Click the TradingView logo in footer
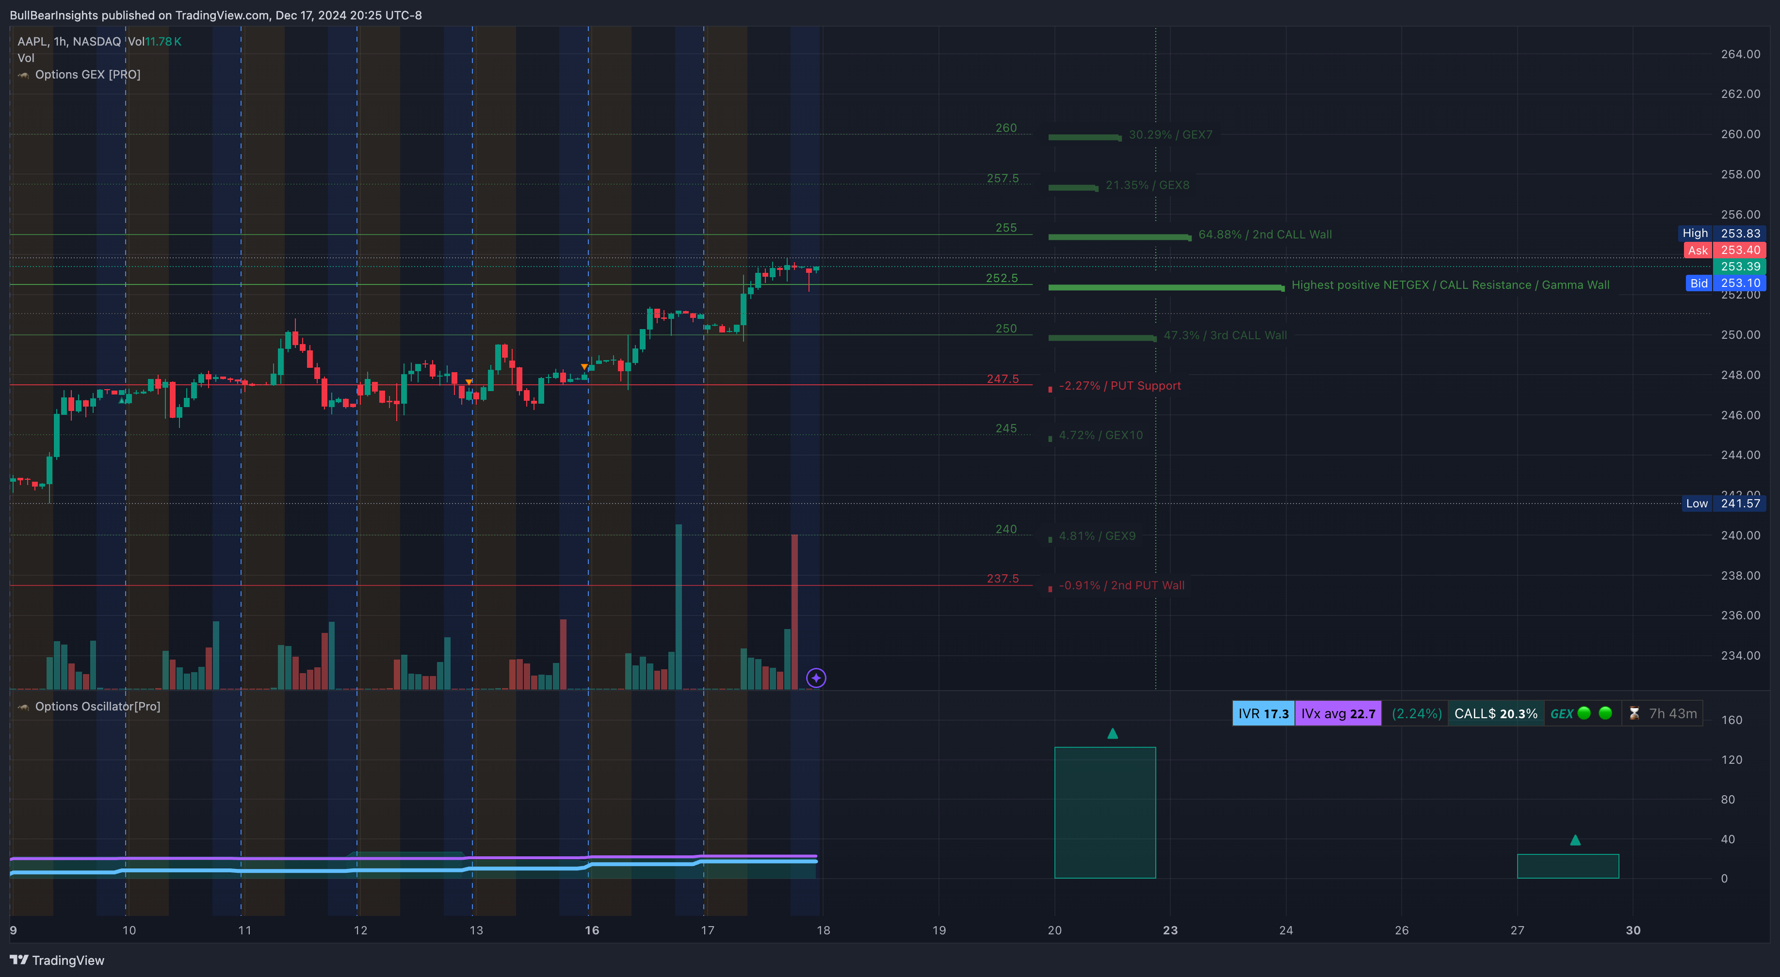 [x=57, y=960]
